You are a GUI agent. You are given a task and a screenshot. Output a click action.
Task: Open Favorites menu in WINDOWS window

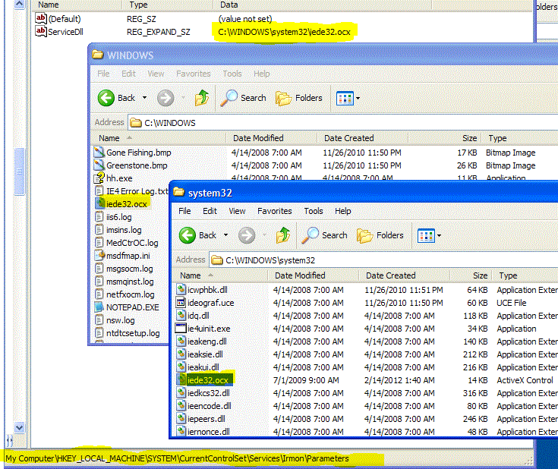tap(194, 74)
